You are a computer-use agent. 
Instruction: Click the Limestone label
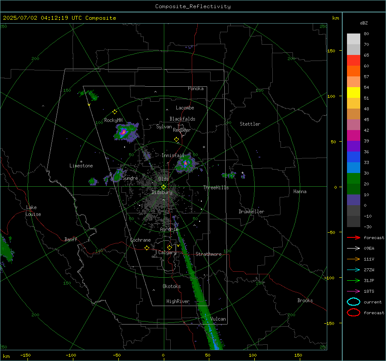click(x=81, y=166)
